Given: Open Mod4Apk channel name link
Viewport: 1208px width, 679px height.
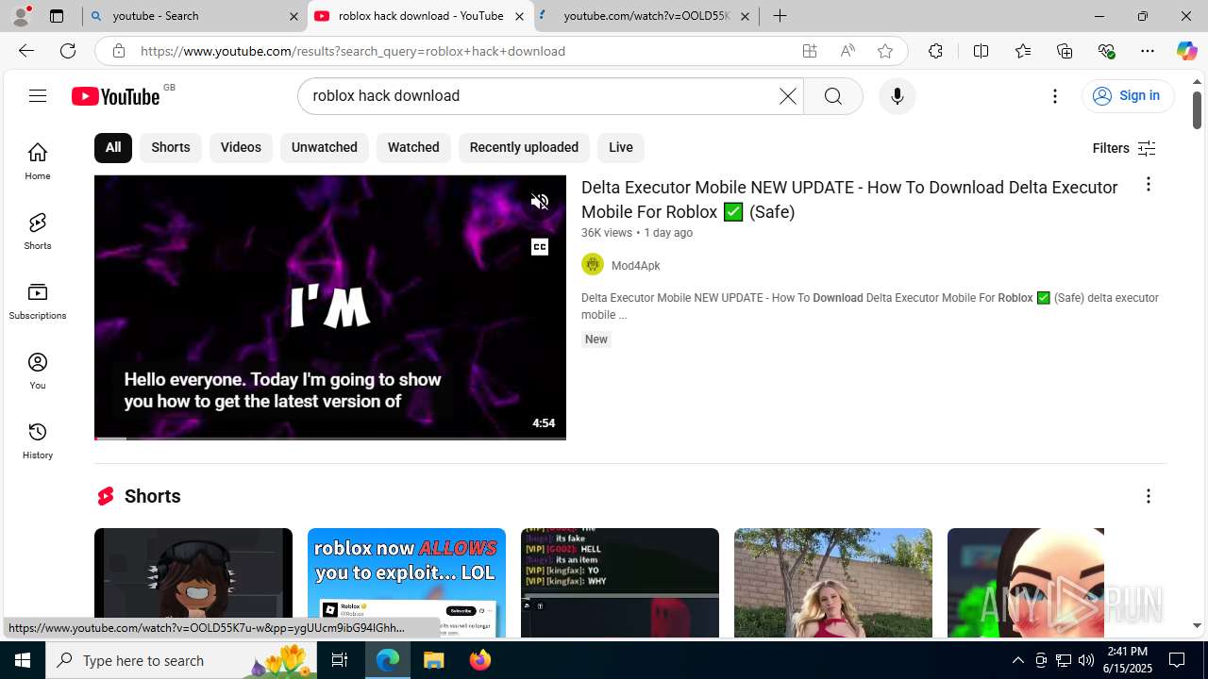Looking at the screenshot, I should [635, 266].
